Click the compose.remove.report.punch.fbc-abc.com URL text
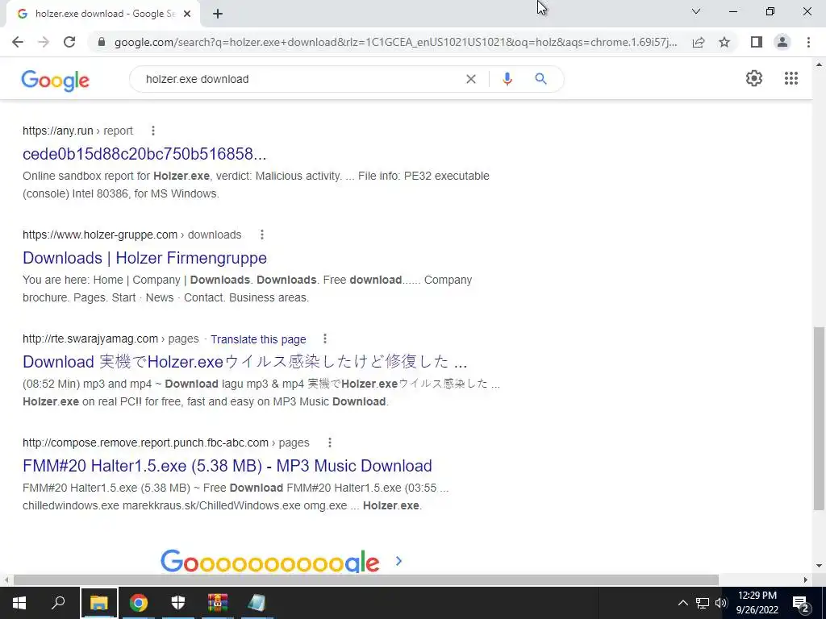Image resolution: width=826 pixels, height=619 pixels. 166,443
